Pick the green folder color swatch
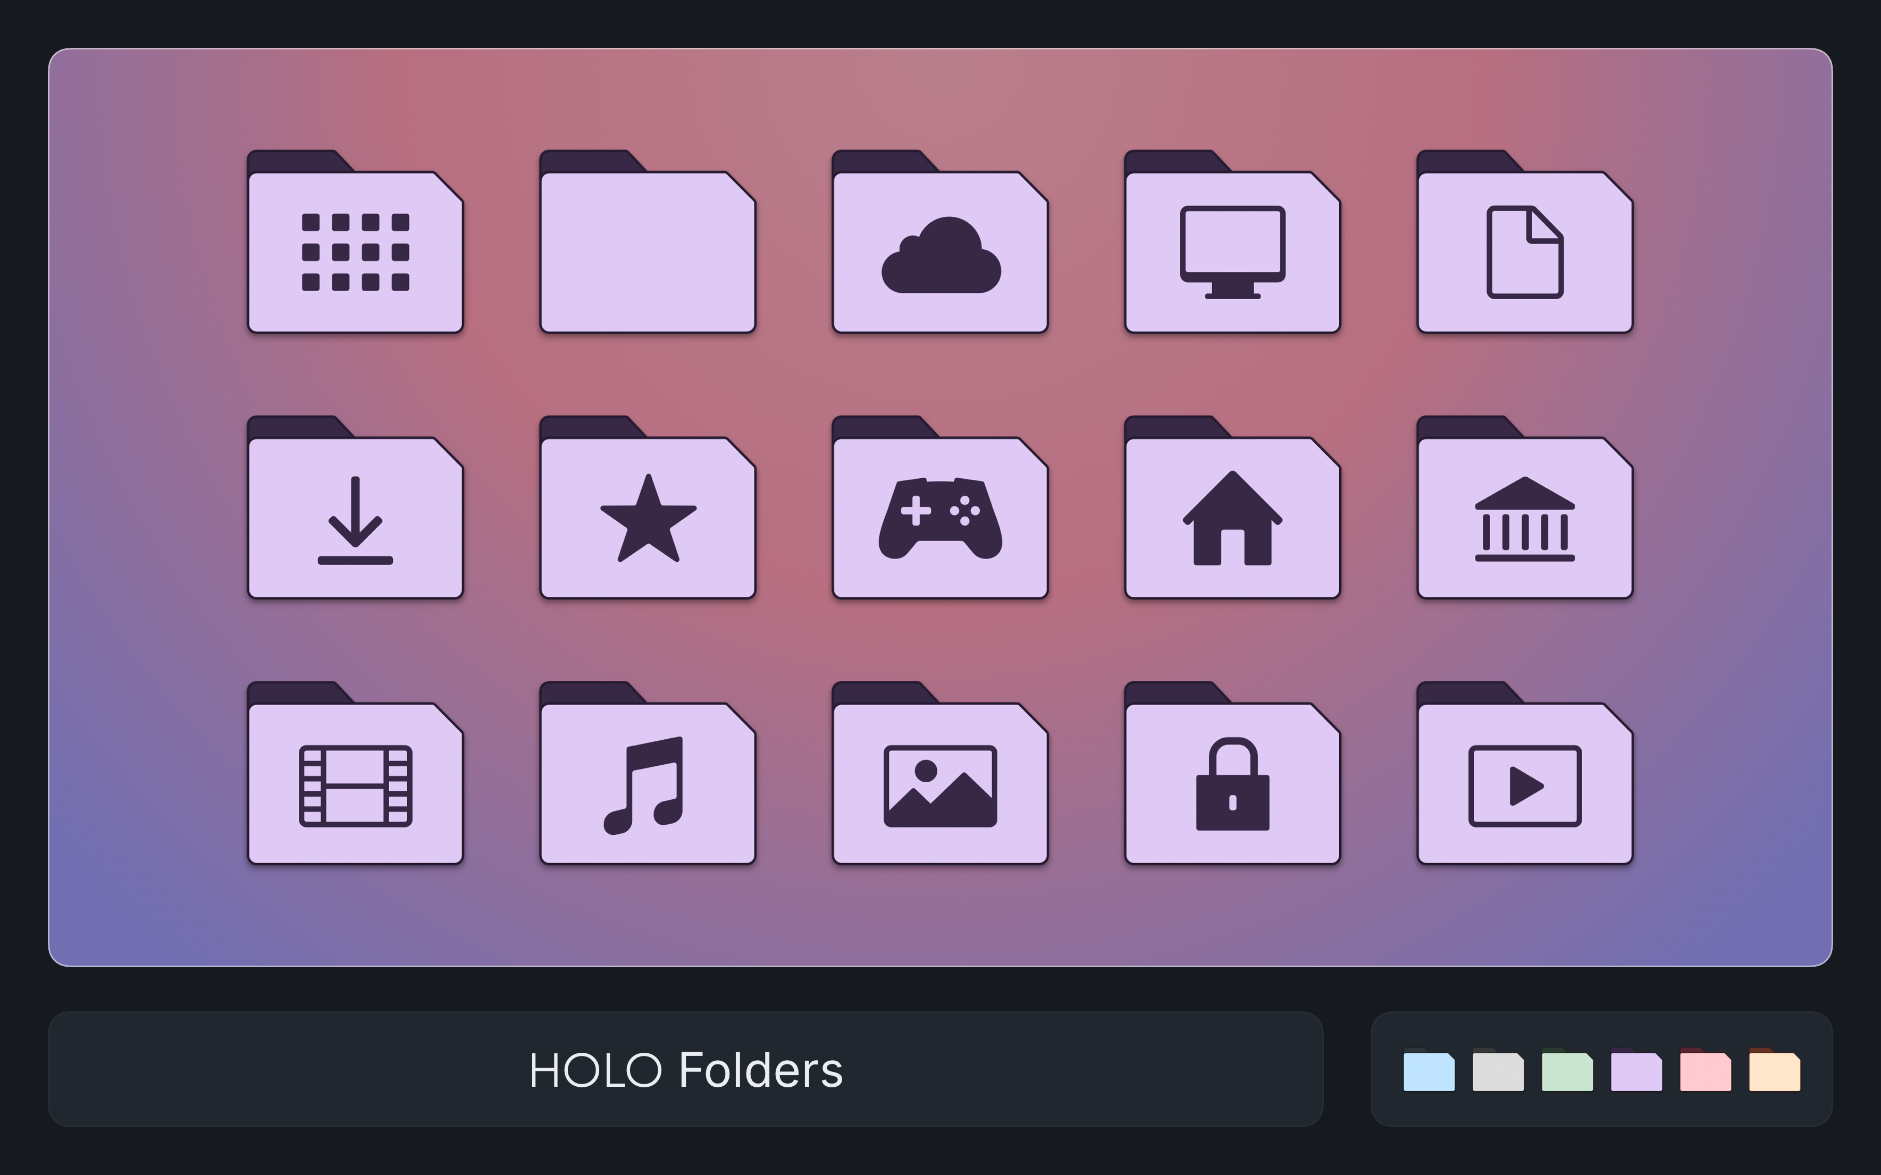 [x=1567, y=1070]
